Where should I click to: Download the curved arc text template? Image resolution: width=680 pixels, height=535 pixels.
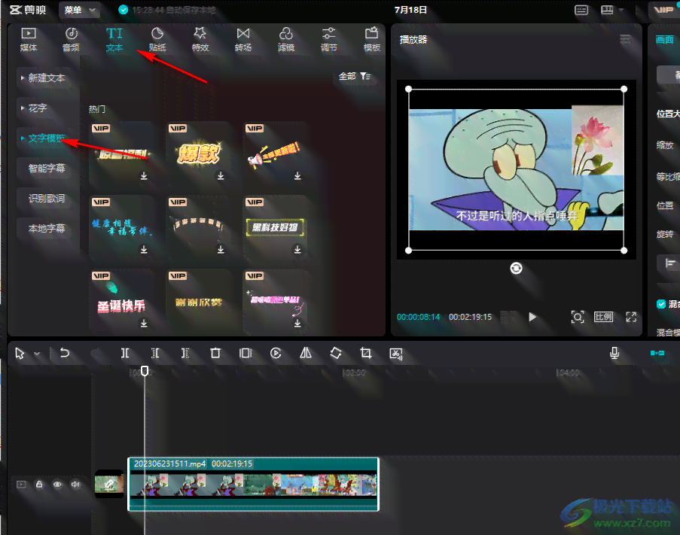tap(221, 250)
